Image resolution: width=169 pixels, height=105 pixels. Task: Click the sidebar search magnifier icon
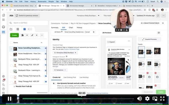[x=3, y=85]
